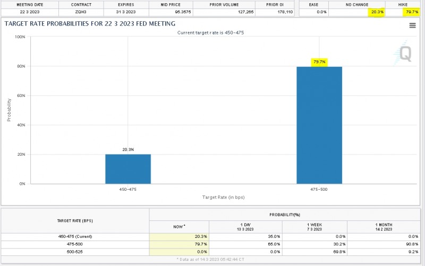Click the 100% y-axis tick label
Screen dimensions: 425x266
(20, 37)
